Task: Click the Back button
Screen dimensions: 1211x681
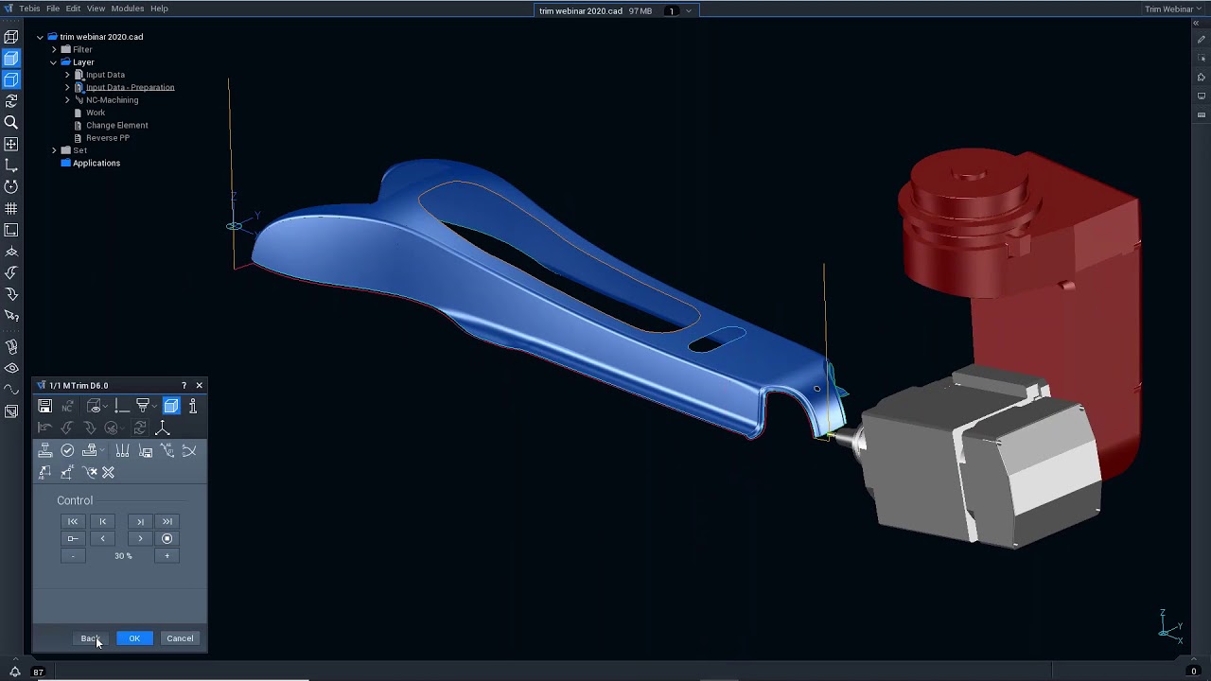Action: point(90,638)
